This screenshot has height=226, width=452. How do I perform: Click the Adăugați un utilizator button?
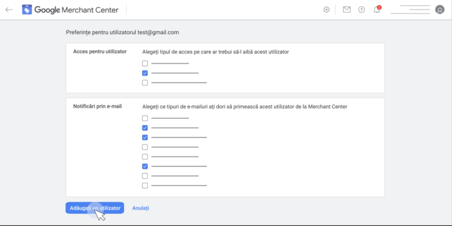point(95,208)
